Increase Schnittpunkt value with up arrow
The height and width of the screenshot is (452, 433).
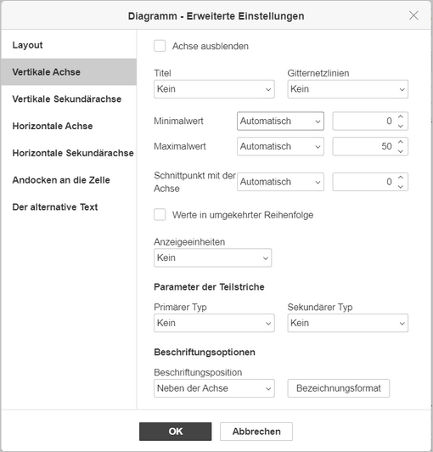[x=401, y=178]
